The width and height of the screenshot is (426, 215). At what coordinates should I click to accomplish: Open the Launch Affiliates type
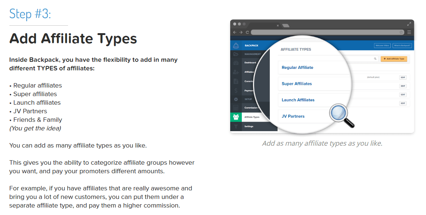[x=298, y=100]
